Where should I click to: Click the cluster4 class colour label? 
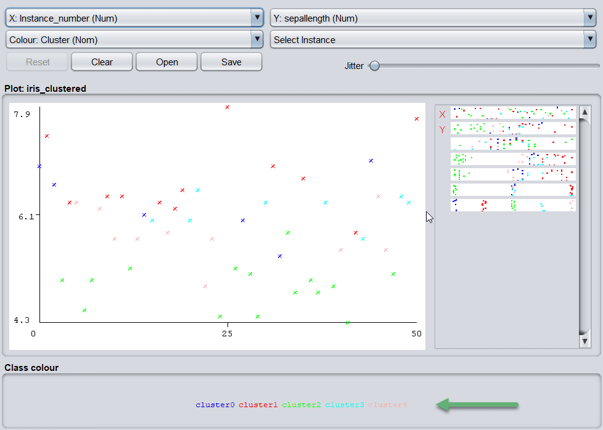(388, 405)
